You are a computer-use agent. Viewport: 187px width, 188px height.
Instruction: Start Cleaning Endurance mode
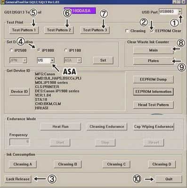click(107, 127)
